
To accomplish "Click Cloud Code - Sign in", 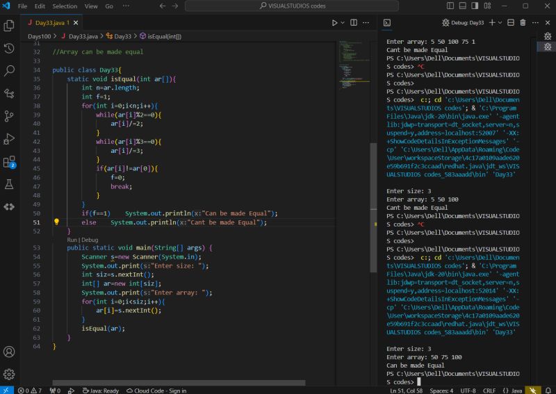I will click(x=156, y=391).
